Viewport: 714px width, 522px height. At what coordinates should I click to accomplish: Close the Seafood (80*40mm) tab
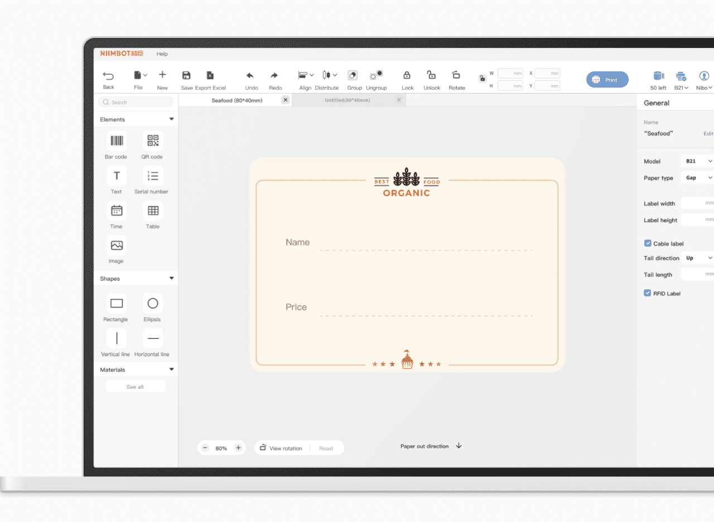[x=285, y=100]
